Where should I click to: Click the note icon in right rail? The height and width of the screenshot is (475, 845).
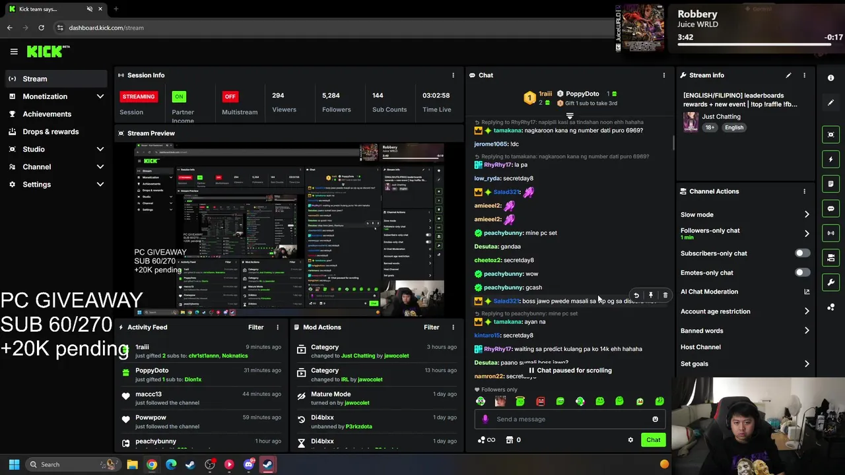[x=831, y=184]
